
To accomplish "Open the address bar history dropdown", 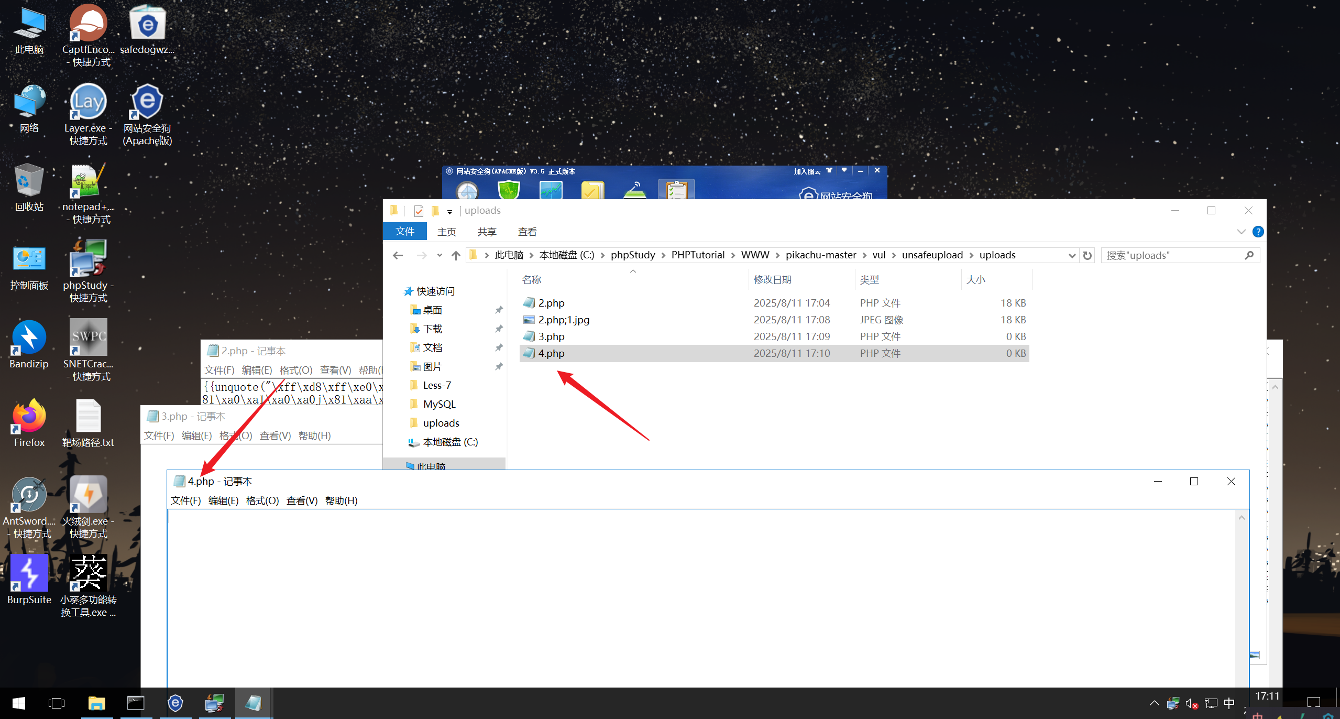I will [x=1072, y=255].
